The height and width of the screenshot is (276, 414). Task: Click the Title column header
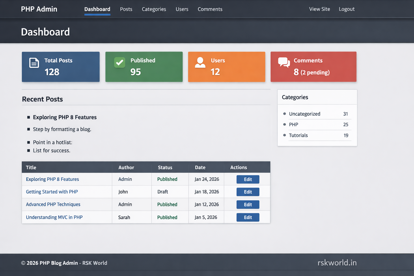pos(31,167)
